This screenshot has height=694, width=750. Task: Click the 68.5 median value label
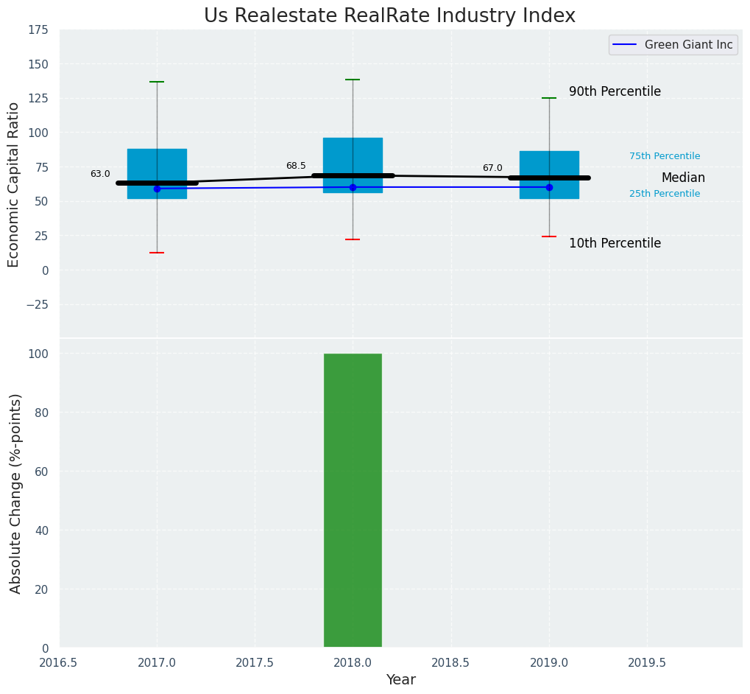coord(296,166)
